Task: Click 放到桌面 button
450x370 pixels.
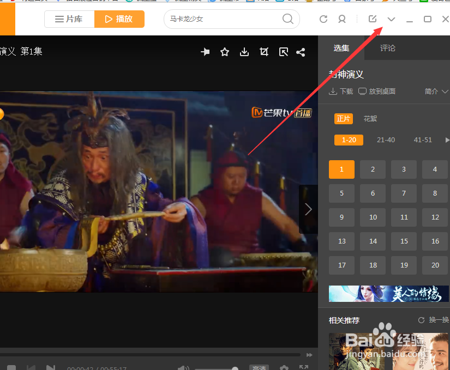Action: pyautogui.click(x=377, y=92)
